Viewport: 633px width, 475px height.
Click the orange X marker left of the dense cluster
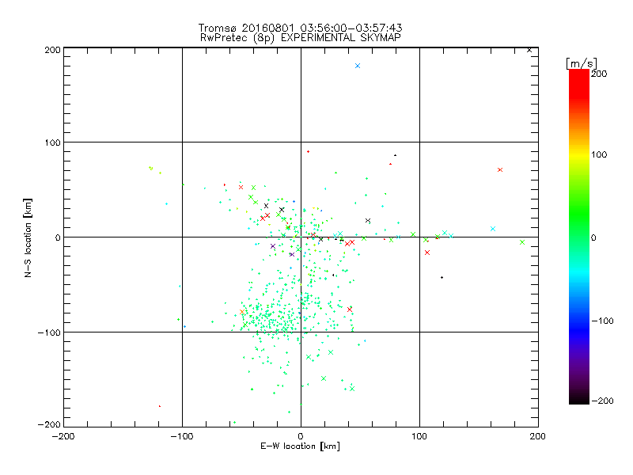tap(242, 312)
